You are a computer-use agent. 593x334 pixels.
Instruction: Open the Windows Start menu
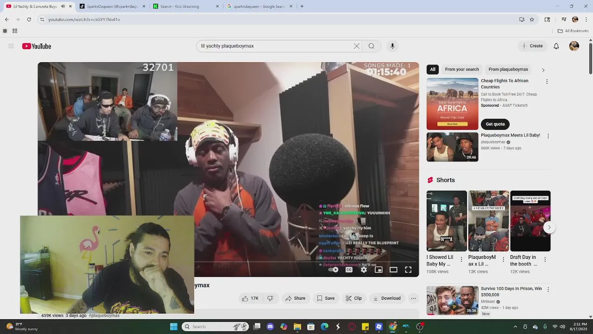174,327
